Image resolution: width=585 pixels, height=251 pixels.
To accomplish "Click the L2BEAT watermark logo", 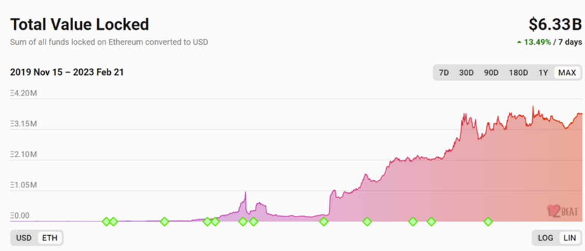I will coord(562,211).
